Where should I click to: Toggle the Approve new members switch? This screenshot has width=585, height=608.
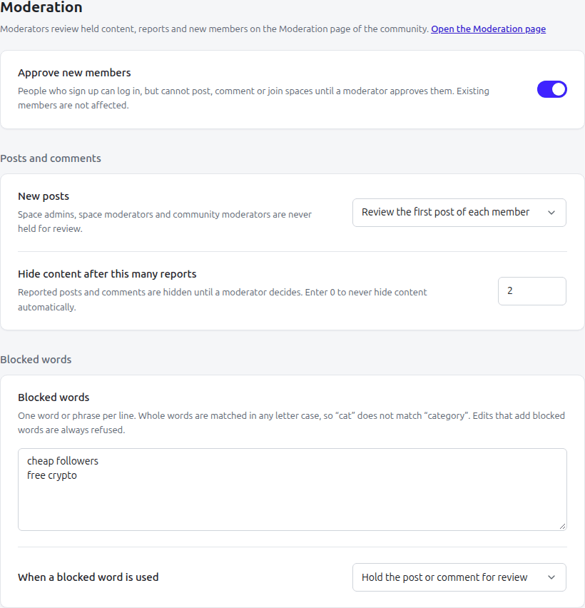(x=551, y=89)
